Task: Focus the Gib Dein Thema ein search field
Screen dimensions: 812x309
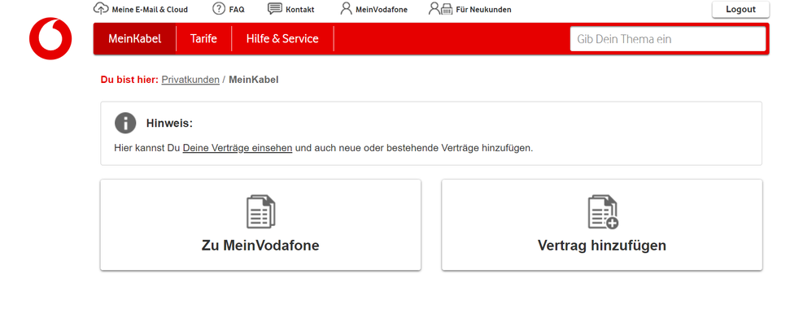Action: 668,39
